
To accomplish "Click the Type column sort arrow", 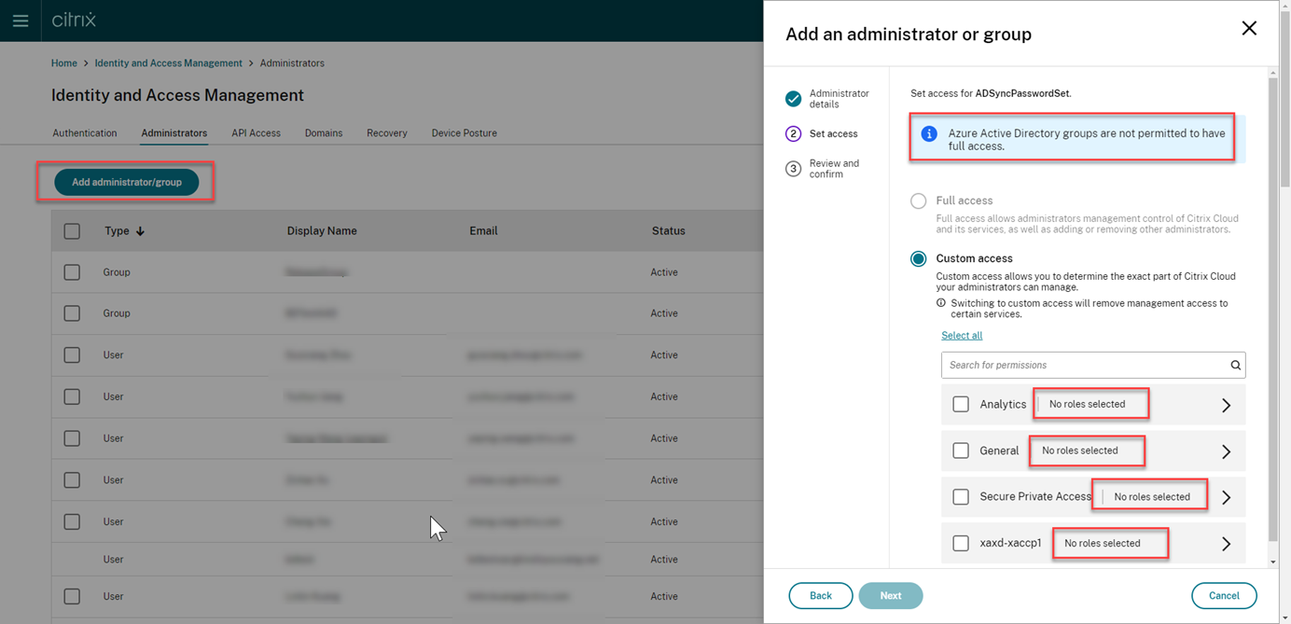I will [x=140, y=231].
